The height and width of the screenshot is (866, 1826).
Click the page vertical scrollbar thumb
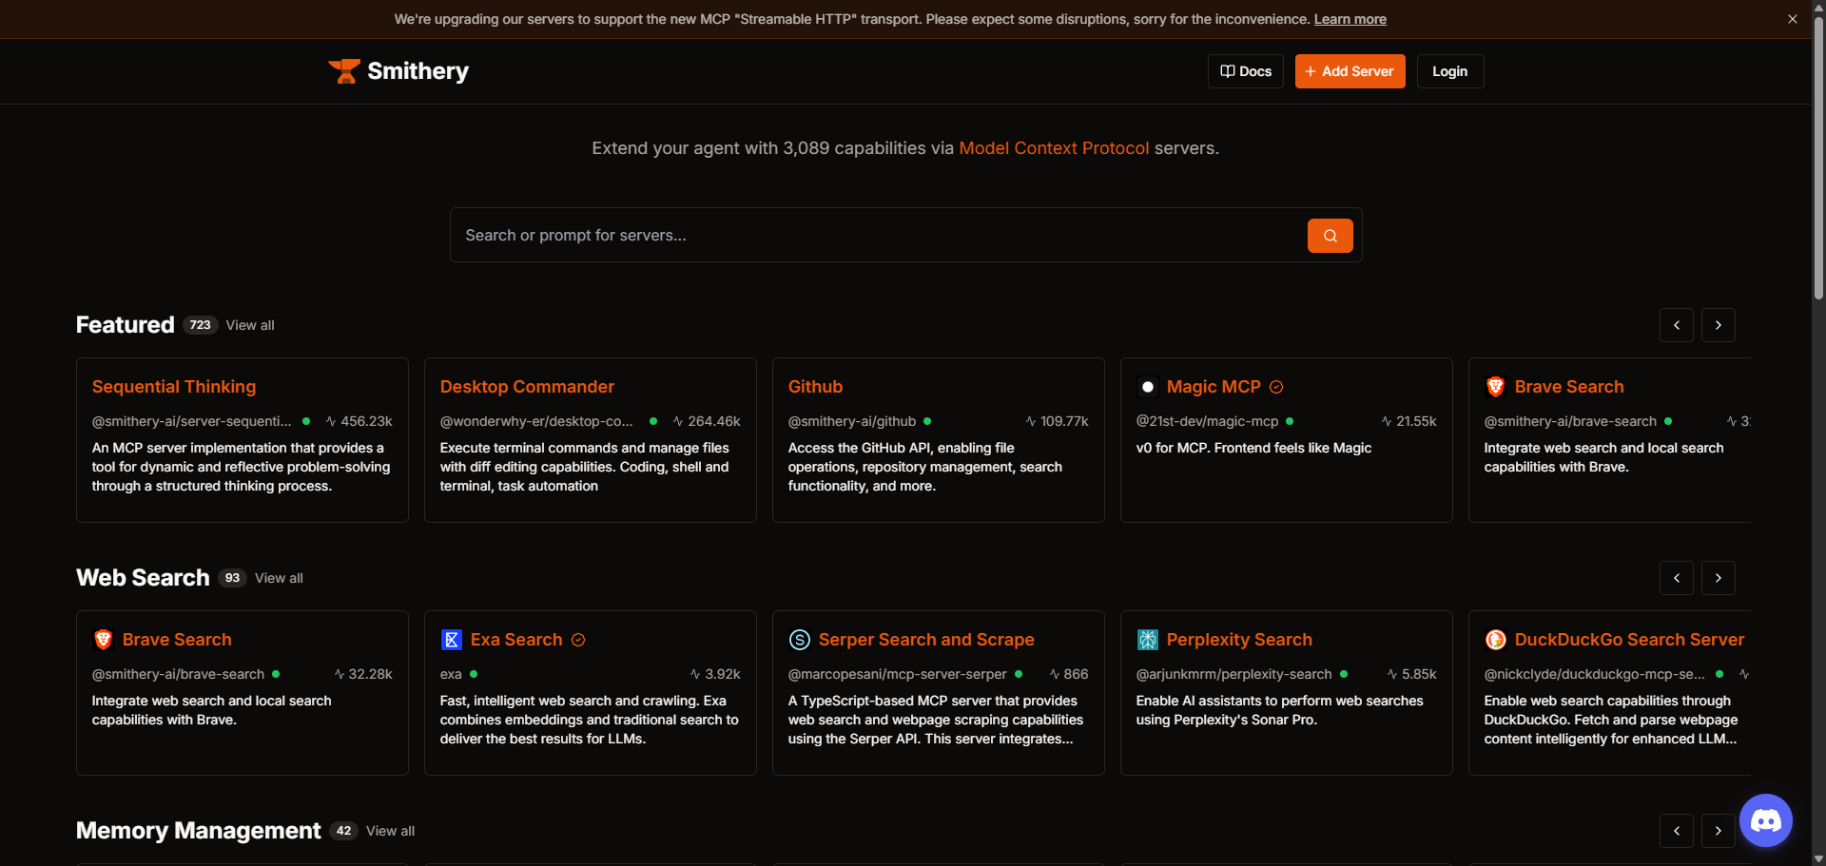click(x=1818, y=157)
